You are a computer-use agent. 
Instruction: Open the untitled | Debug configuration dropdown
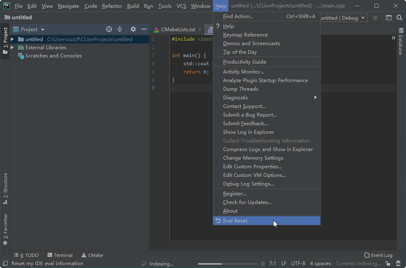(343, 18)
